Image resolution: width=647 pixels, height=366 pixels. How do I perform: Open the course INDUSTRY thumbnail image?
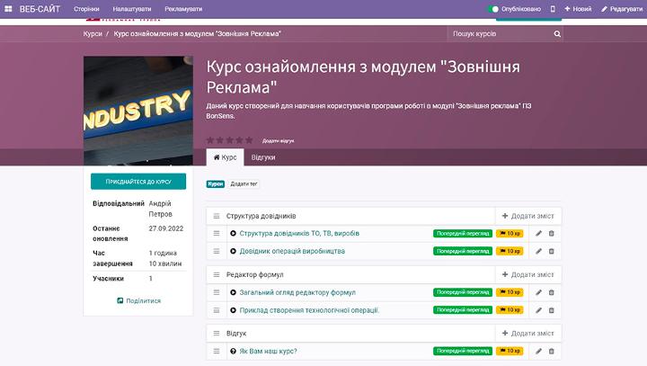pyautogui.click(x=138, y=111)
